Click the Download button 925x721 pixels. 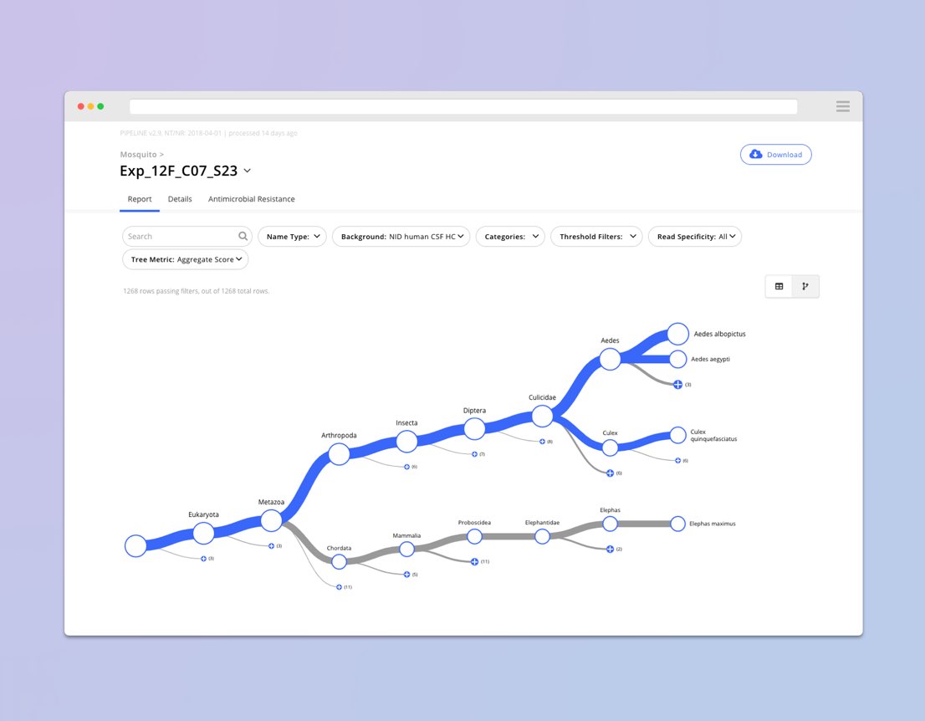pyautogui.click(x=775, y=155)
